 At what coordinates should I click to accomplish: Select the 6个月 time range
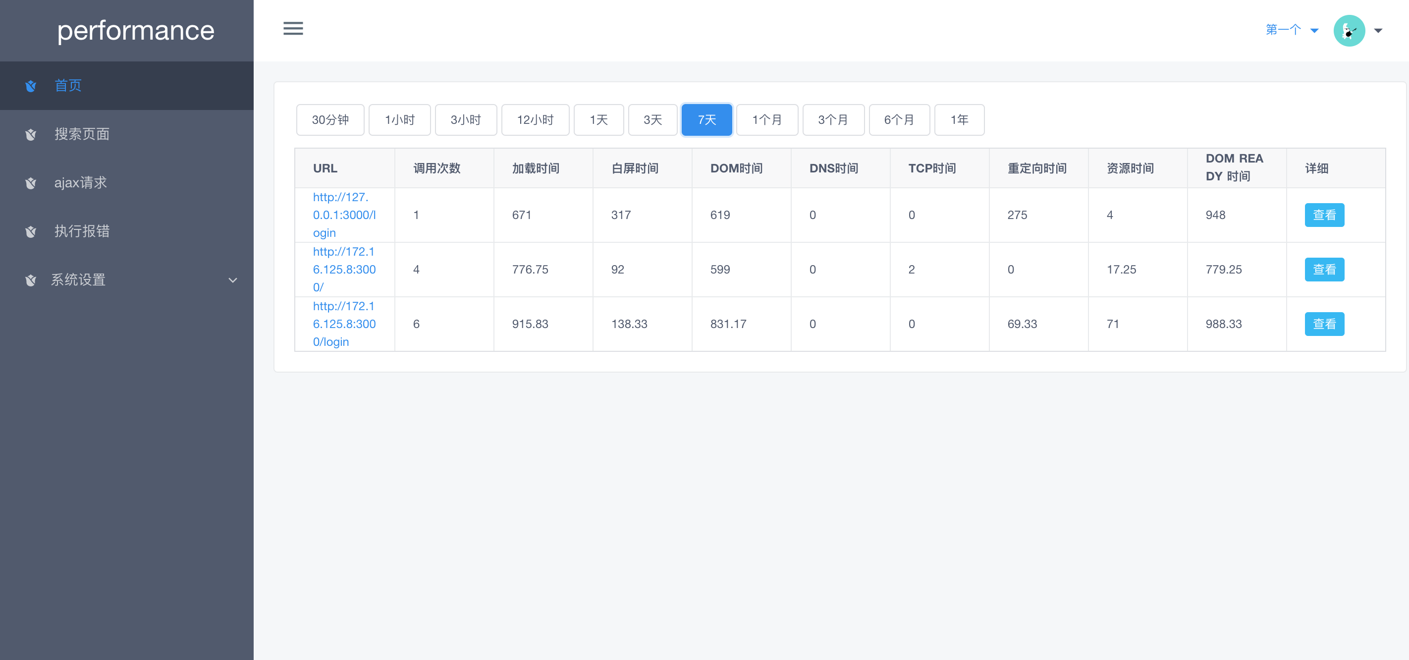click(x=900, y=120)
